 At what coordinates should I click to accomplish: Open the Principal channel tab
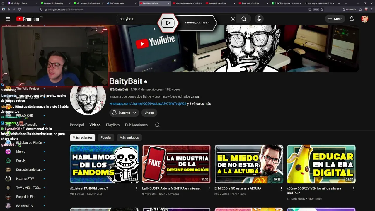coord(77,125)
